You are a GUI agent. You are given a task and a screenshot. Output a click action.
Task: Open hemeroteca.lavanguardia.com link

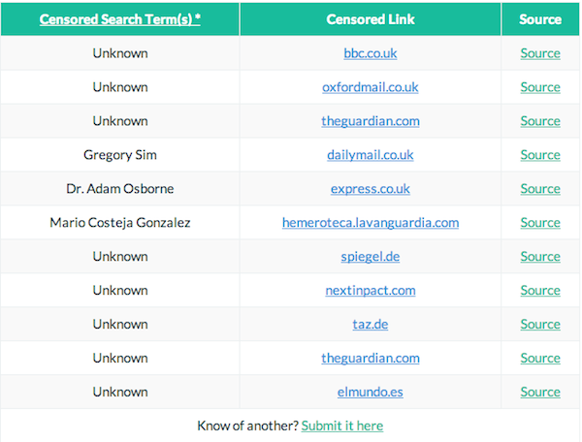371,223
